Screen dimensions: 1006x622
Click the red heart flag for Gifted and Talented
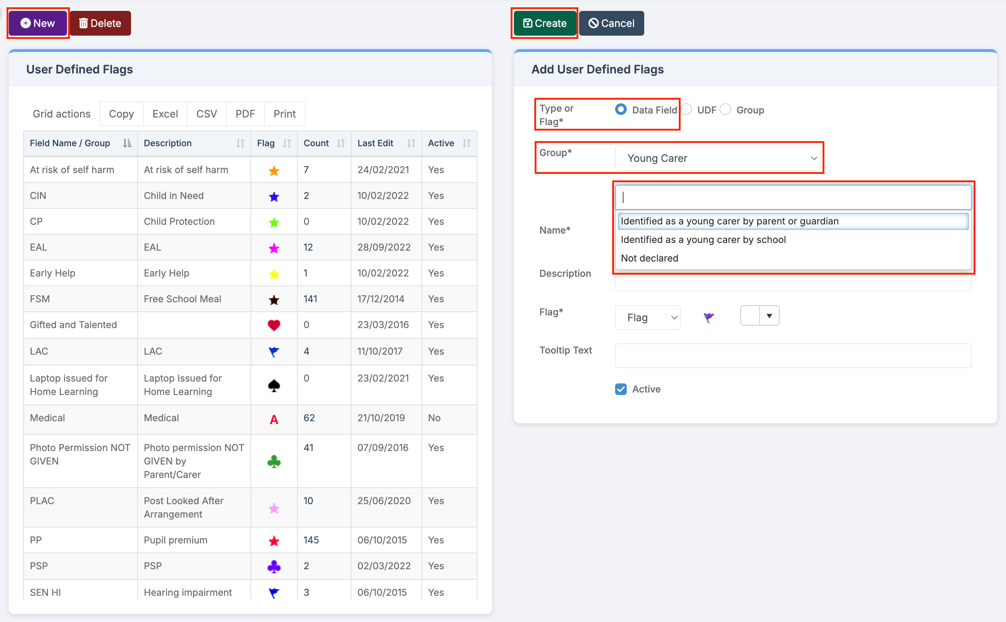(274, 325)
